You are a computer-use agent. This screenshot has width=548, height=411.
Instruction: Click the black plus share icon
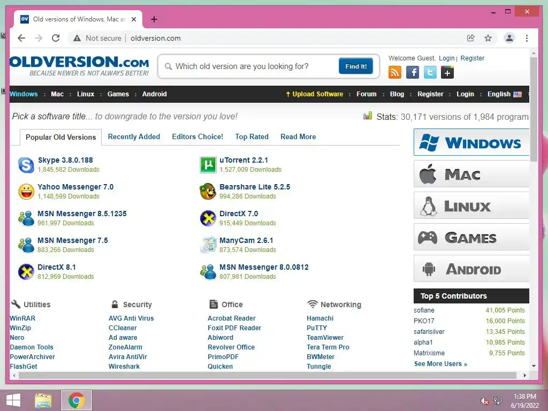[447, 72]
